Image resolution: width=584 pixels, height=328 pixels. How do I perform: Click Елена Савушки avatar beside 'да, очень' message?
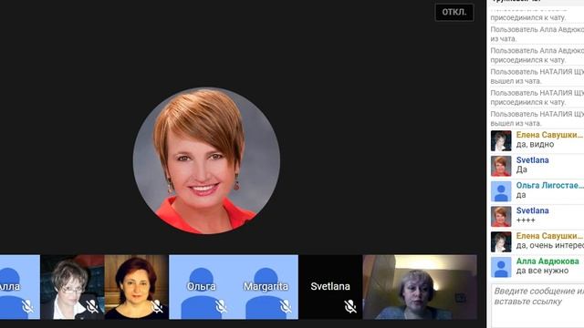pyautogui.click(x=501, y=241)
